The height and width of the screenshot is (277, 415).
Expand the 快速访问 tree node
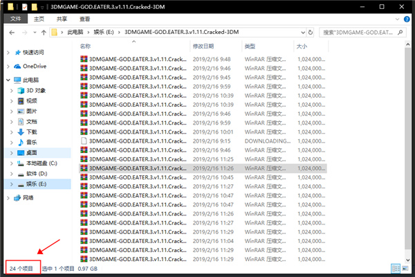[x=8, y=53]
